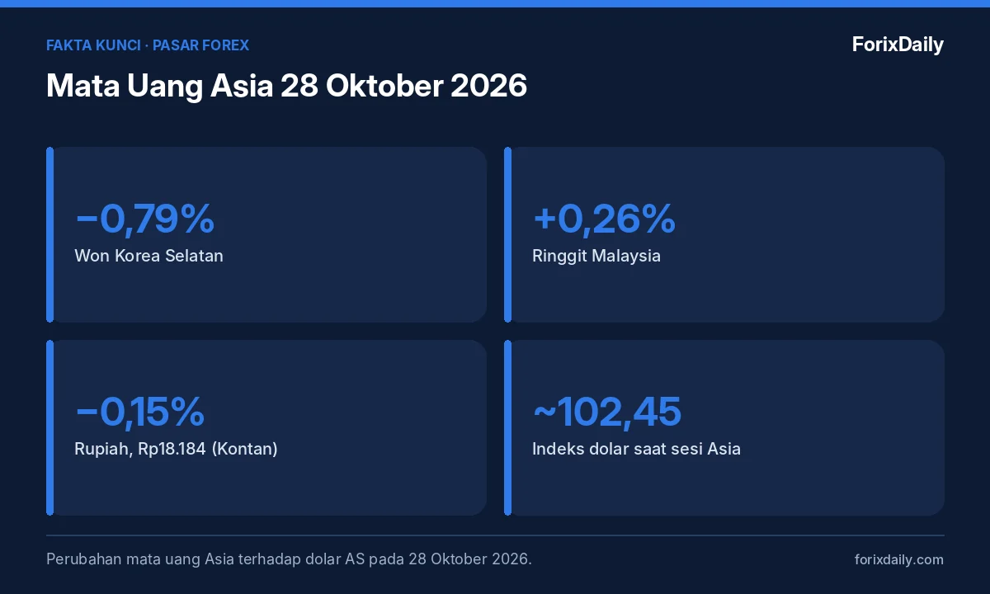
Task: Click the −0,79% value
Action: 145,219
